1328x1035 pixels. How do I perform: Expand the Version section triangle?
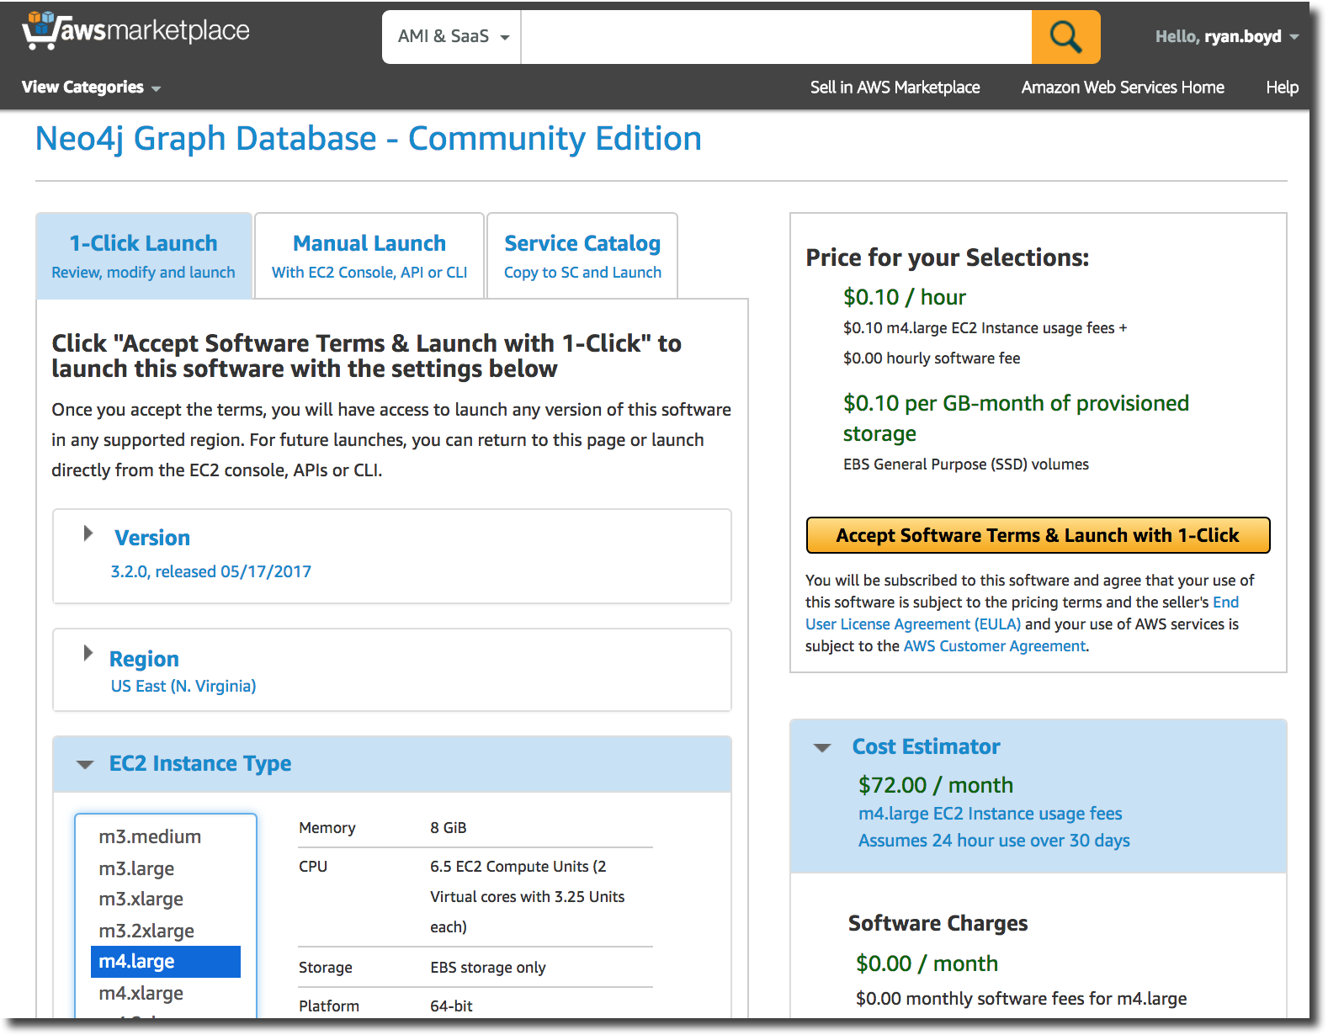click(x=88, y=533)
